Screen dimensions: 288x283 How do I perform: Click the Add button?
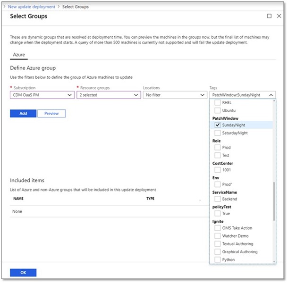click(23, 113)
